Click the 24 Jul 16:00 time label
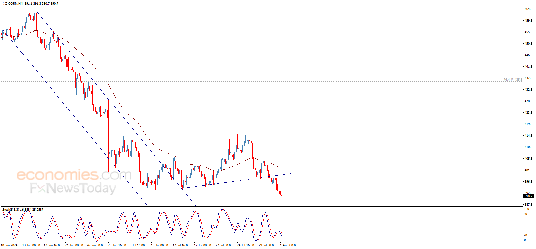 pyautogui.click(x=245, y=245)
